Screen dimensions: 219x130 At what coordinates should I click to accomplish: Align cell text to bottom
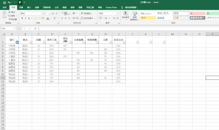[x=69, y=13]
